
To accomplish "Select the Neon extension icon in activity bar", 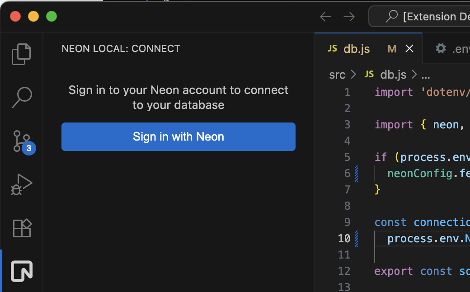I will 22,271.
